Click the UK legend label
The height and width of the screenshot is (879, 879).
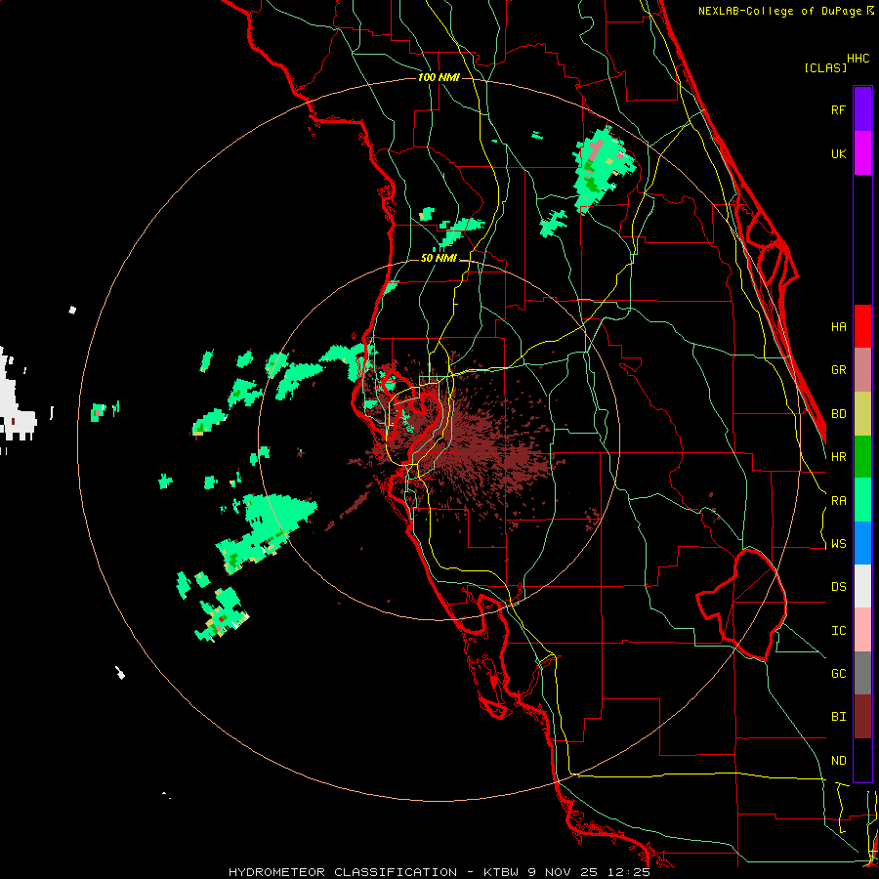[839, 153]
